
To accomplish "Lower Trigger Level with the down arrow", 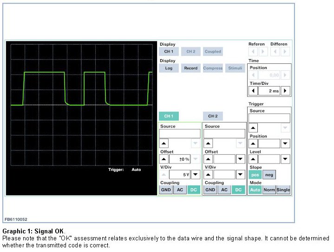I will pos(285,159).
